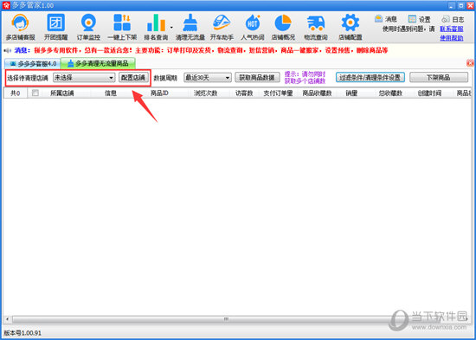This screenshot has width=476, height=340.
Task: Expand the arrow beside 排名查询
Action: (171, 28)
